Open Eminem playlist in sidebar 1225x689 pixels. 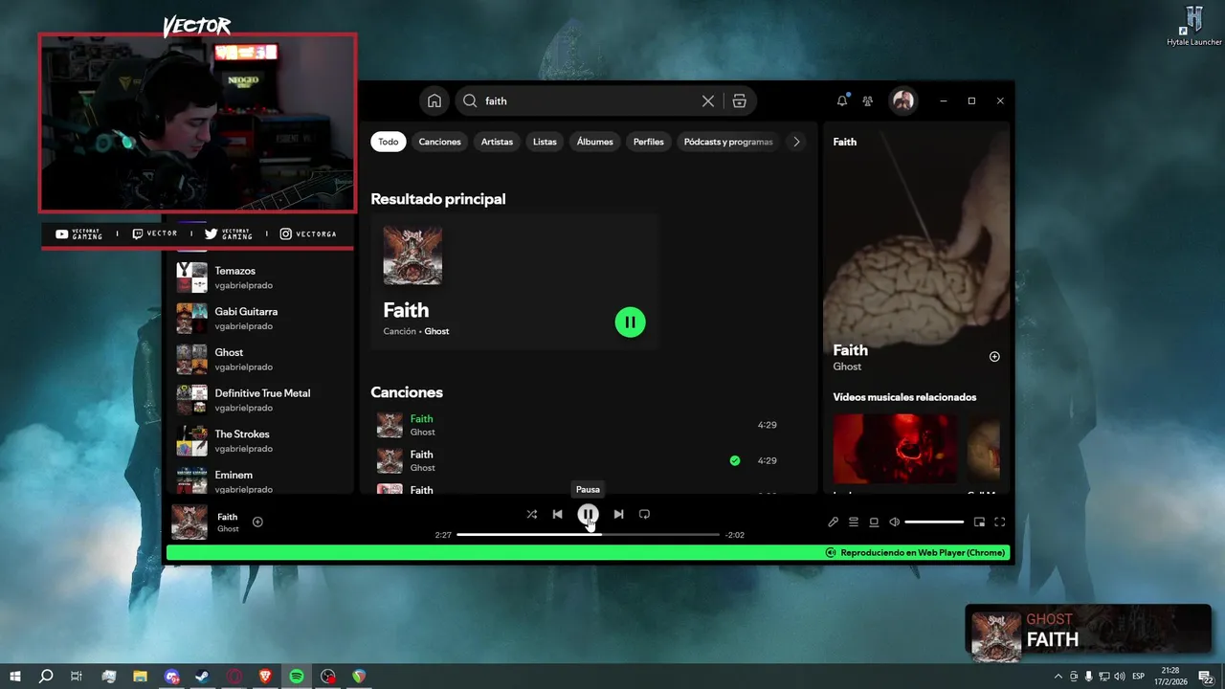(x=259, y=481)
